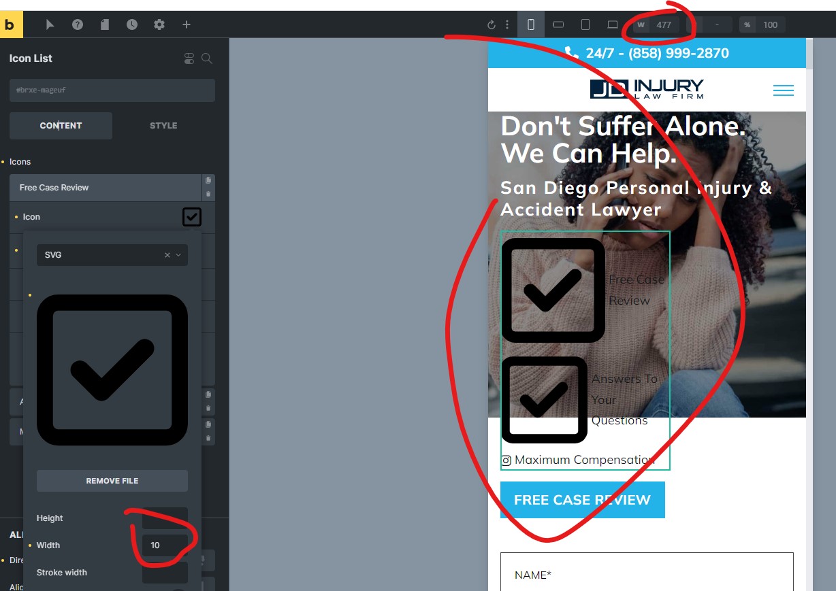Select the tablet portrait breakpoint
This screenshot has width=836, height=591.
(x=585, y=24)
